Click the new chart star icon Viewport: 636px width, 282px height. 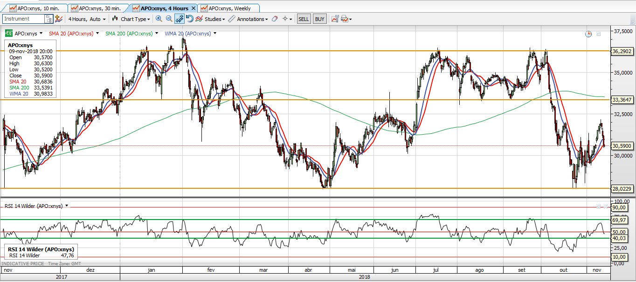58,19
